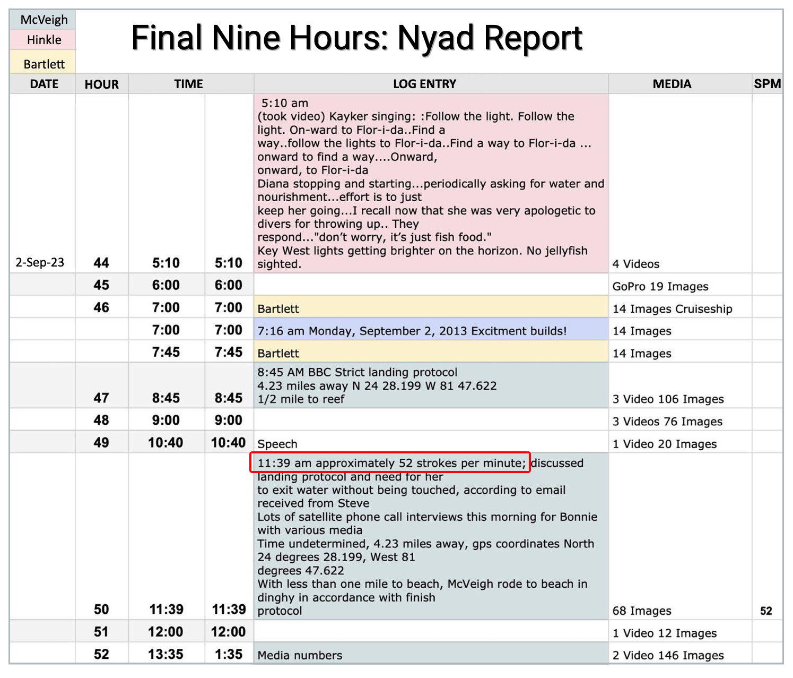Viewport: 793px width, 678px height.
Task: Click the SPM column header
Action: pos(768,84)
